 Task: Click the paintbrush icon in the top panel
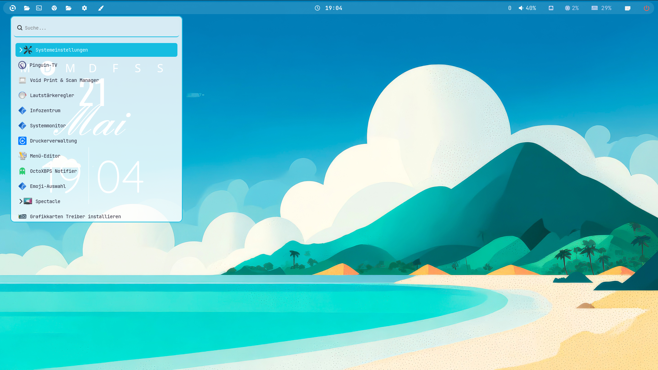click(101, 8)
